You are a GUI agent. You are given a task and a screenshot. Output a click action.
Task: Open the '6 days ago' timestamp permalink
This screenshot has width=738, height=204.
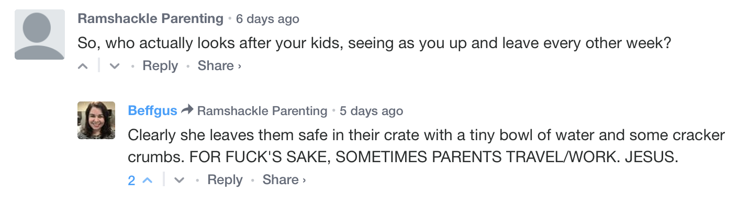(x=267, y=19)
